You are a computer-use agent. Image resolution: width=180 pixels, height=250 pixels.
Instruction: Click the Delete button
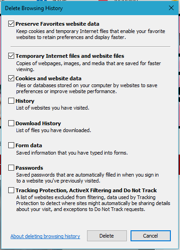(107, 236)
